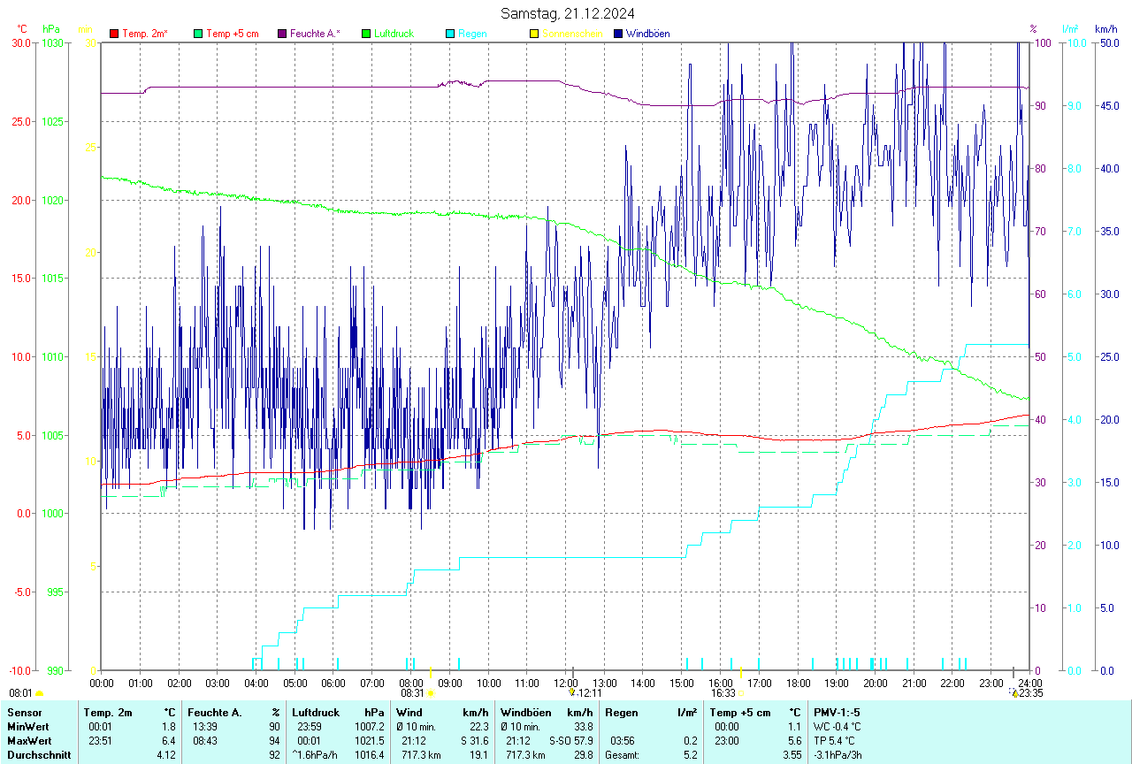1132x764 pixels.
Task: Click the 'Regen' column header in table
Action: tap(622, 713)
